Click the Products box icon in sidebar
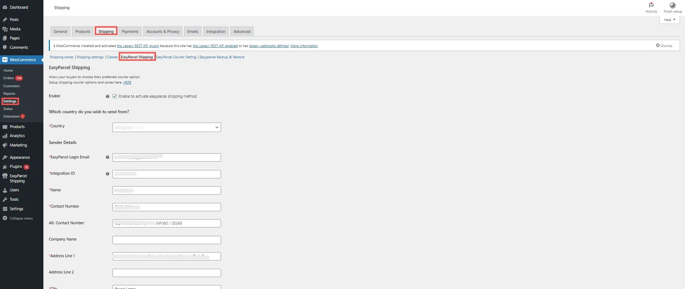 click(5, 127)
